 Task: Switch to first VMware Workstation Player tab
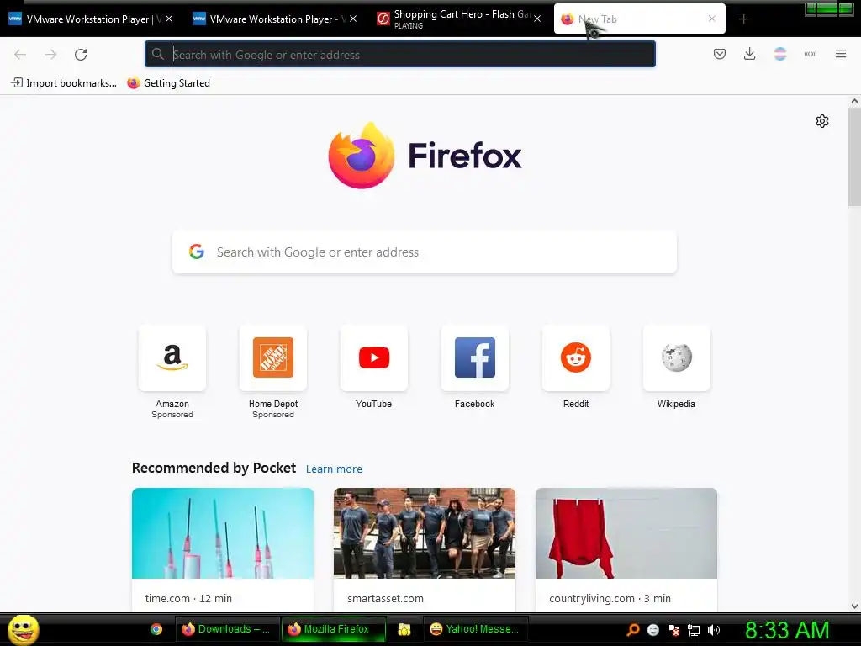[x=92, y=19]
